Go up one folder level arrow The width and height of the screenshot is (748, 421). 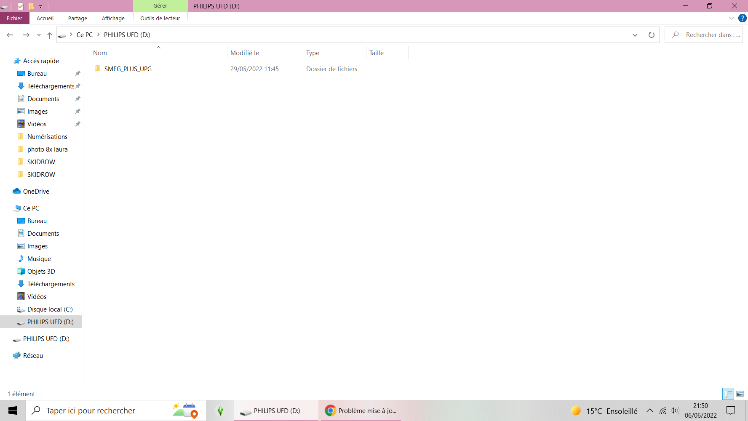(x=50, y=35)
